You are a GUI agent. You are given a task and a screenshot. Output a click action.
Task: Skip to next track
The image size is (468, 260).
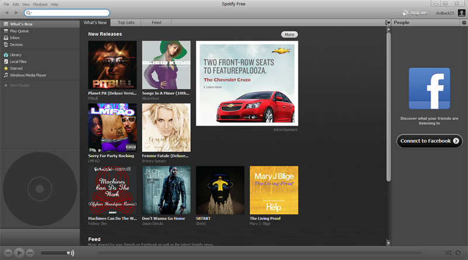point(30,253)
